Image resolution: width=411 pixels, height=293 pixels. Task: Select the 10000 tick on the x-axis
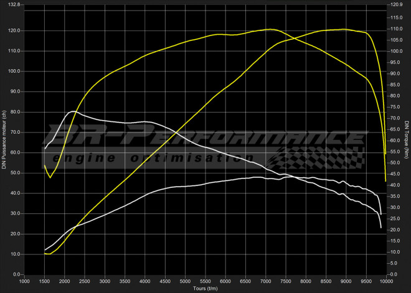tap(385, 281)
